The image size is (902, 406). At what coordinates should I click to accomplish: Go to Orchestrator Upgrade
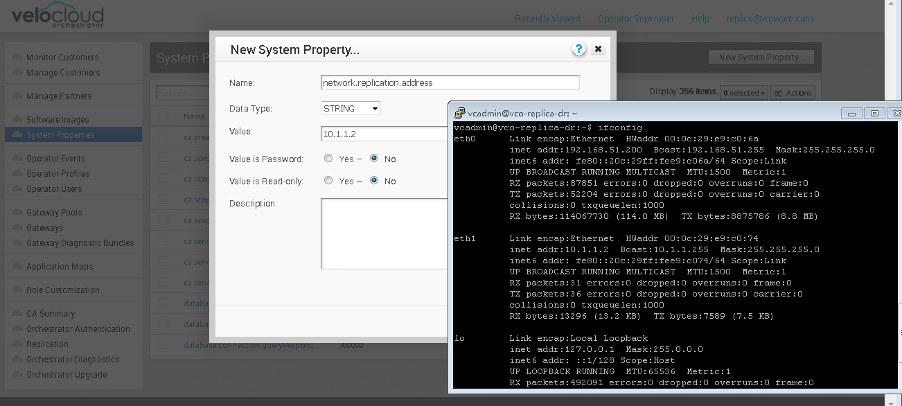click(x=67, y=374)
